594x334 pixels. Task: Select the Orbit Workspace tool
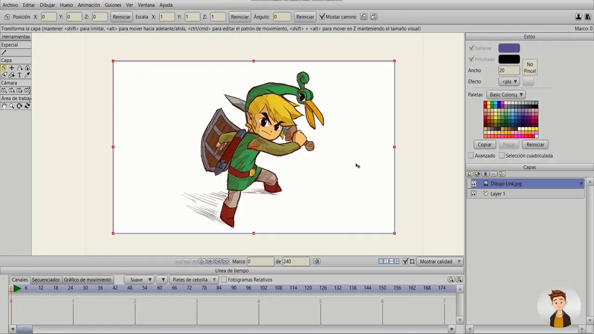click(x=27, y=106)
